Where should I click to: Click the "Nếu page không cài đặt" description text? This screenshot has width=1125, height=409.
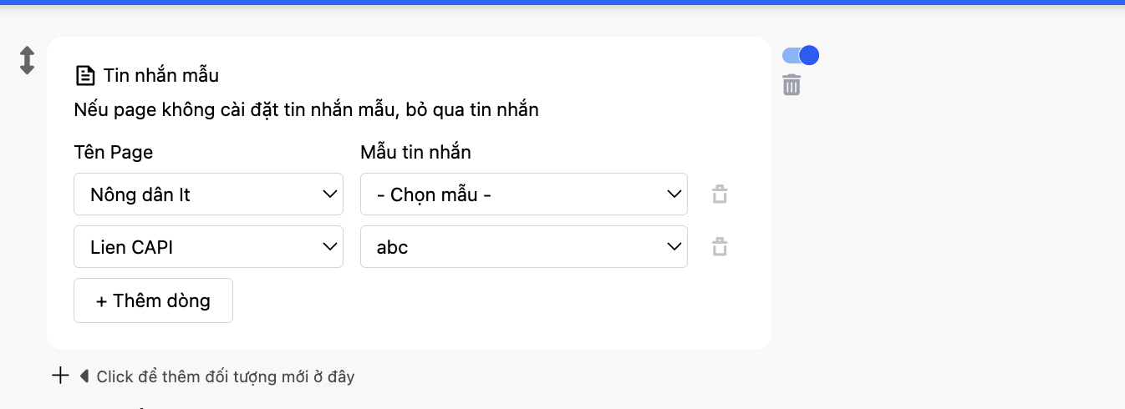click(x=306, y=109)
